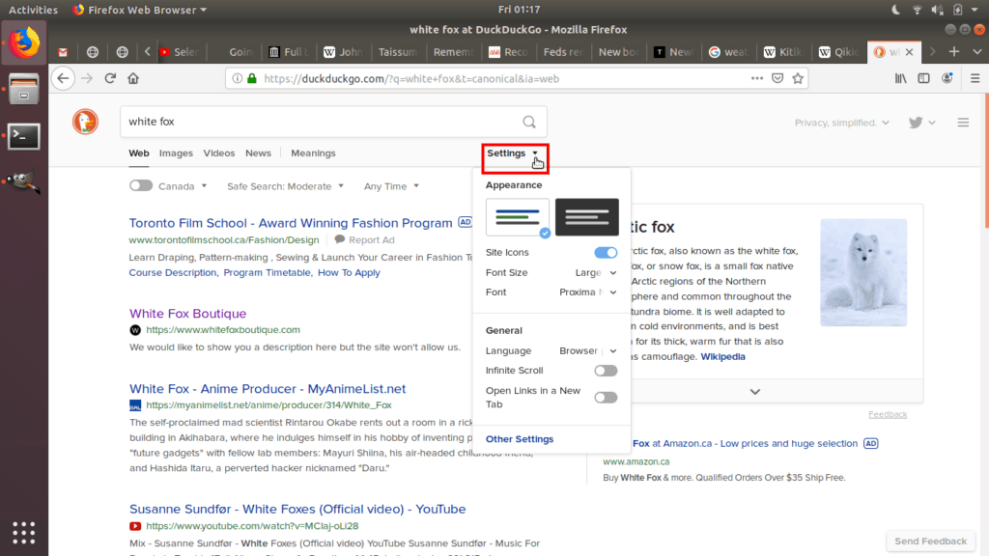The image size is (989, 556).
Task: Open the Files app in the dock
Action: 24,89
